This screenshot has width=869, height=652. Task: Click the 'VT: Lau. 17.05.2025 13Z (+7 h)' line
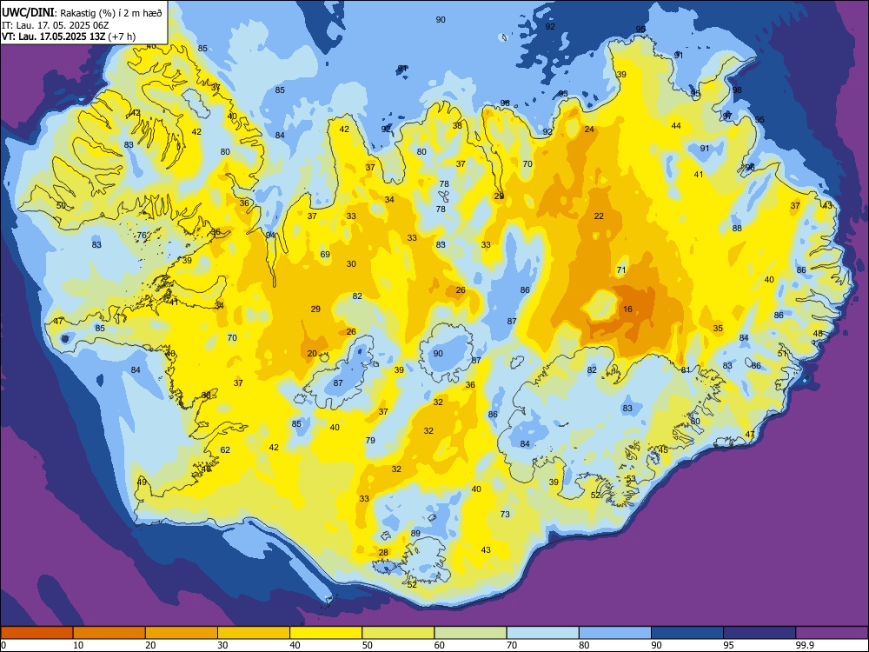tap(69, 37)
